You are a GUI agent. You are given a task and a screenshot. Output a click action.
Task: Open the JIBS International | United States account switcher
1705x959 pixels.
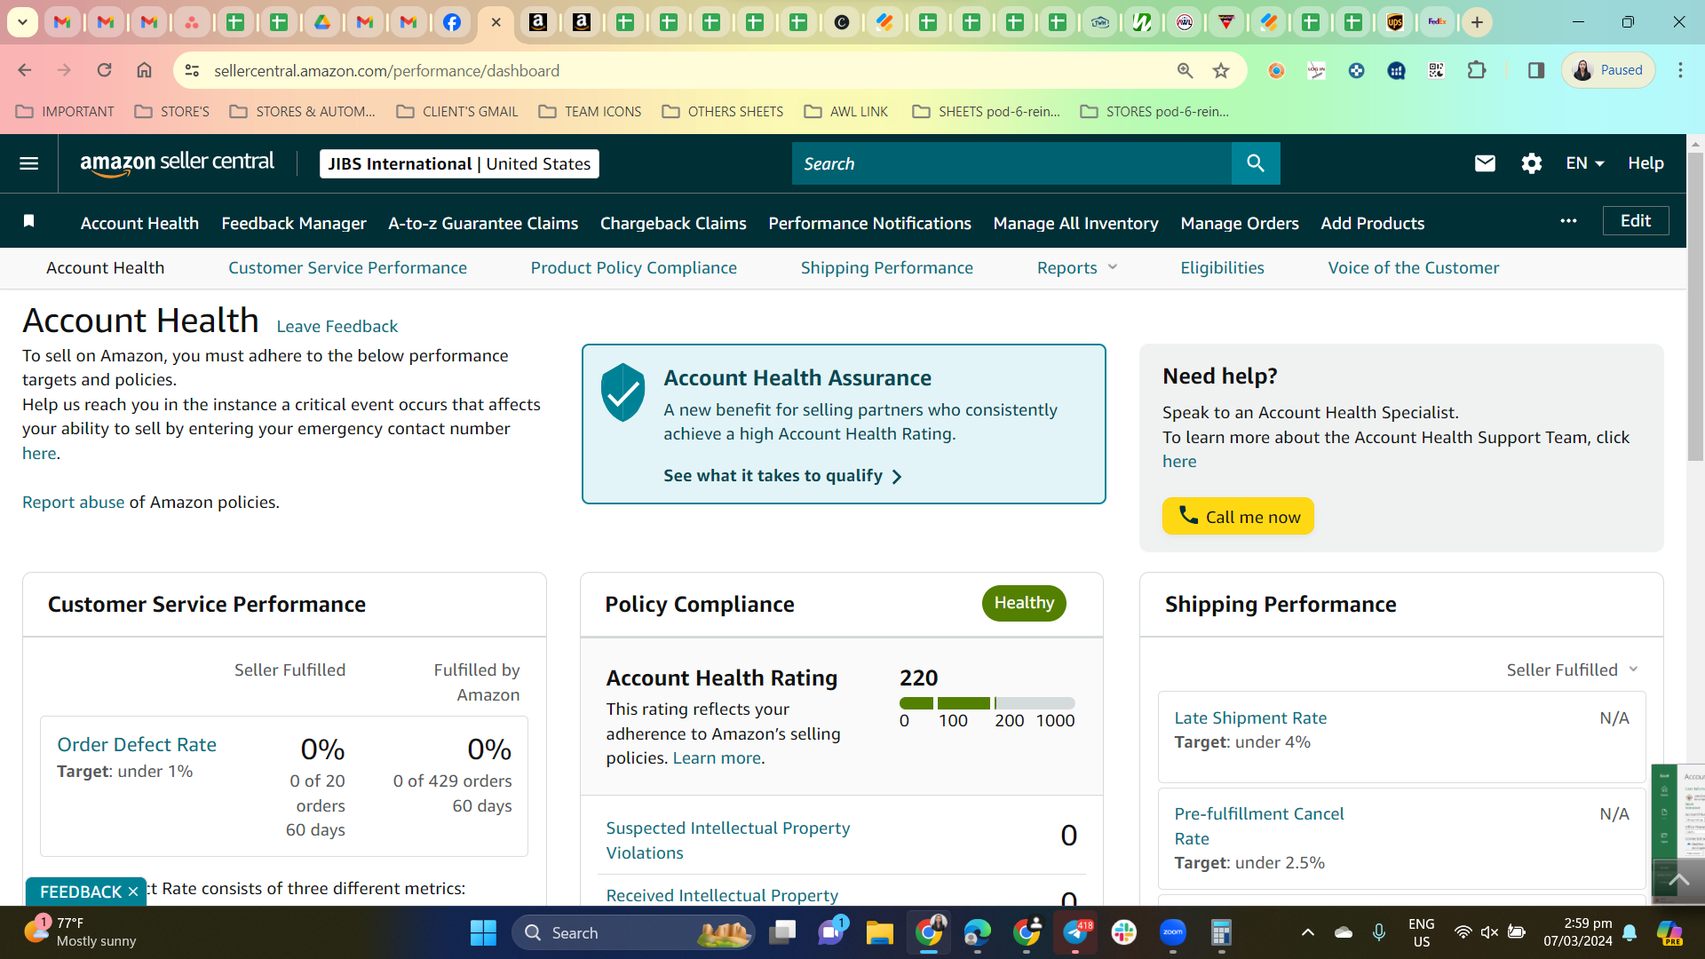459,163
